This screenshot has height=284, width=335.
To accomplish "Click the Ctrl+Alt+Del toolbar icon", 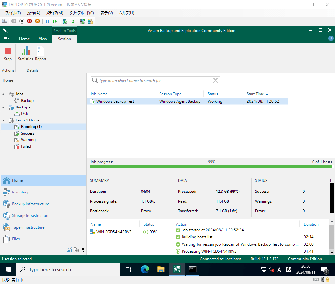I will [4, 21].
